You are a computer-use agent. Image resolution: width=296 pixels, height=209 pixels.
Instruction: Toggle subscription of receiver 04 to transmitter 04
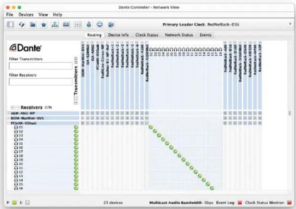[163, 139]
